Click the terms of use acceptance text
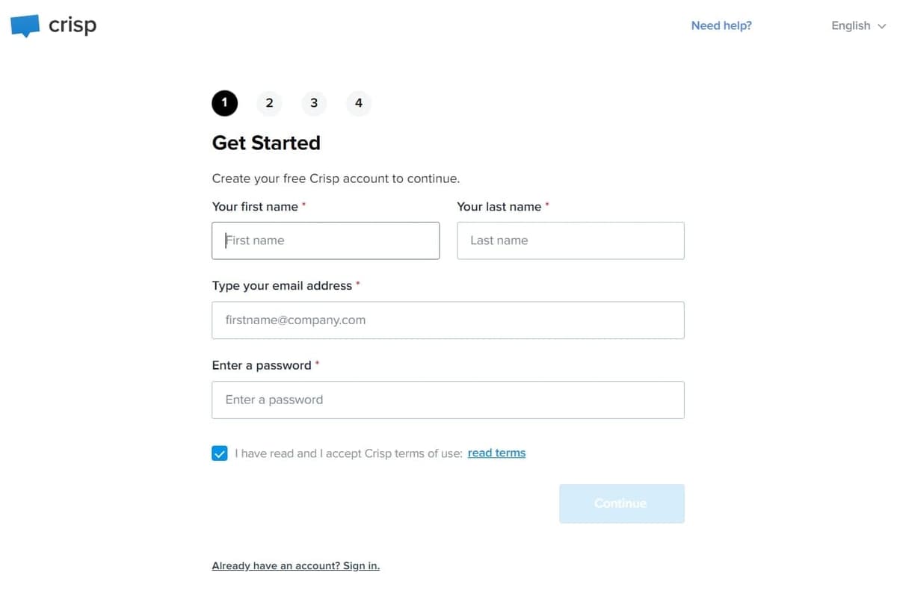This screenshot has height=596, width=897. click(348, 453)
